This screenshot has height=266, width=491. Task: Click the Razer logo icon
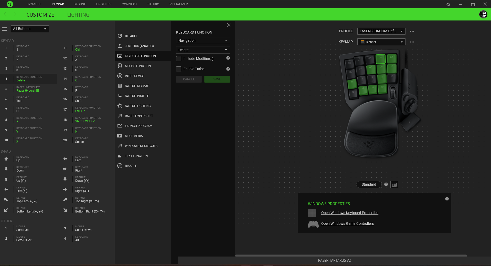[10, 4]
